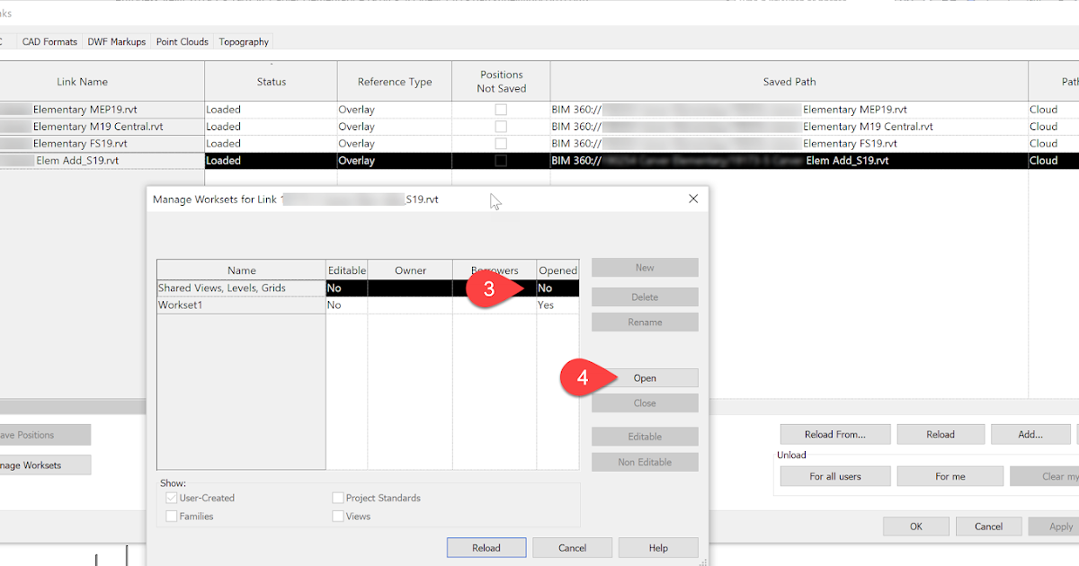
Task: Click the Non Editable button
Action: coord(644,461)
